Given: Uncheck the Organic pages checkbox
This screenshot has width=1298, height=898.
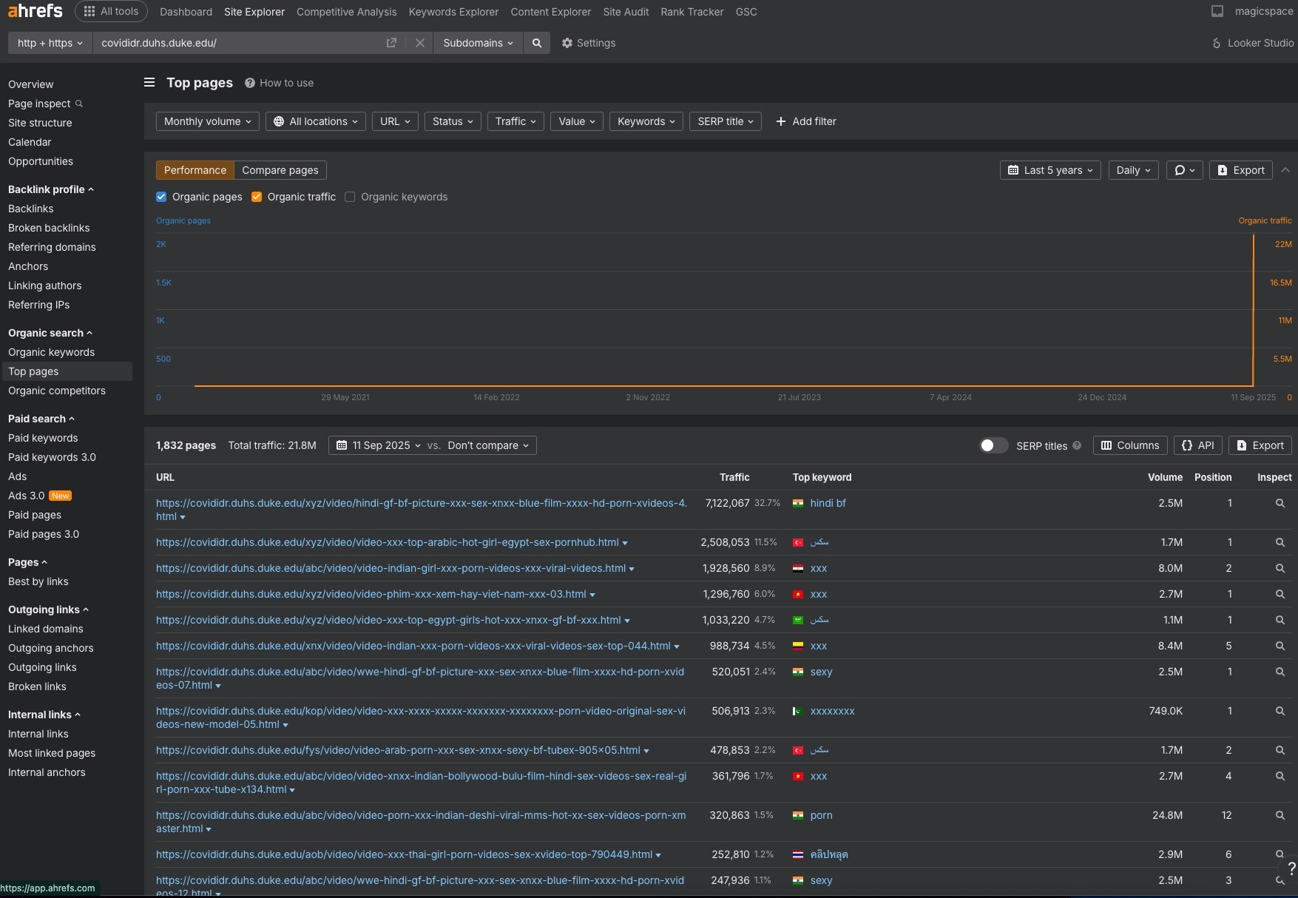Looking at the screenshot, I should [161, 197].
